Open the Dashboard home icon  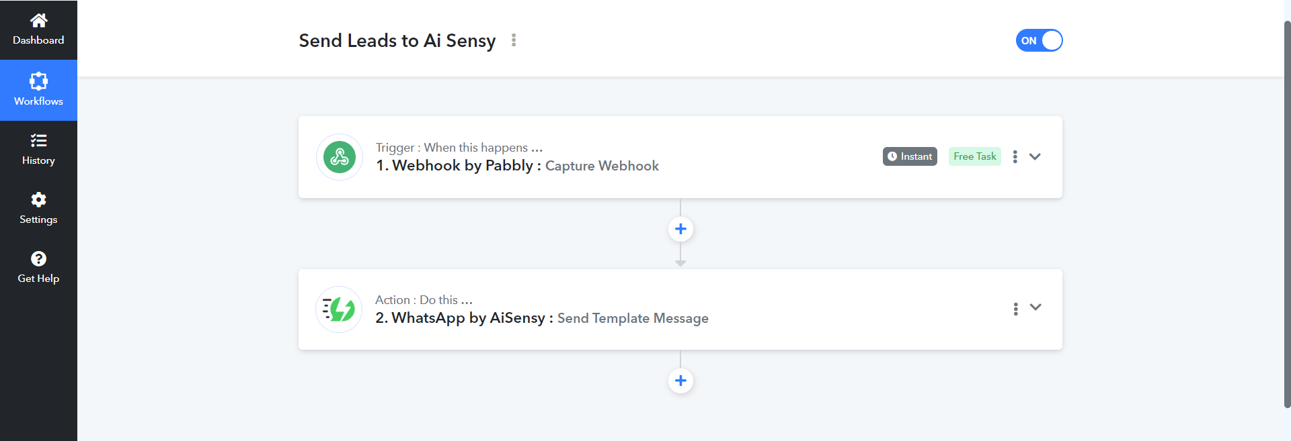38,20
